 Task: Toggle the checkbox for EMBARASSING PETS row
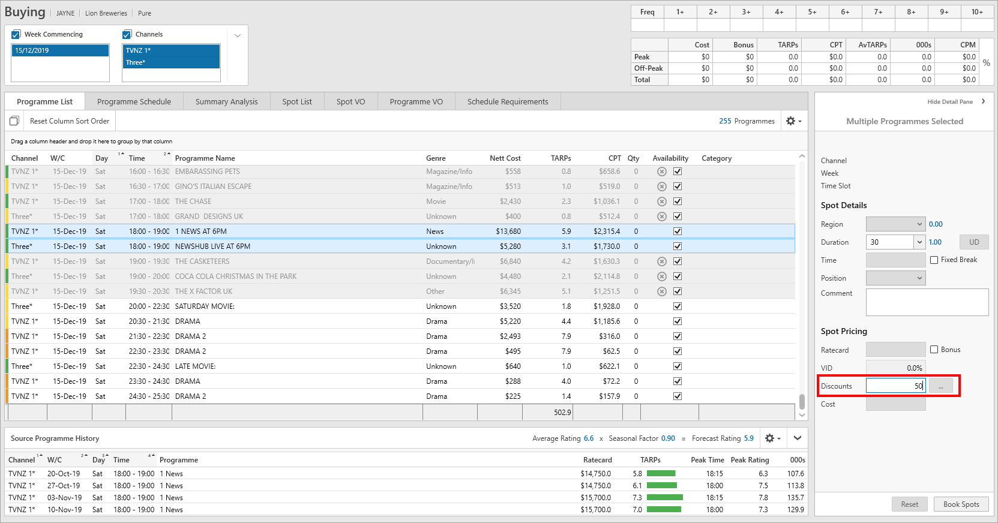[678, 172]
